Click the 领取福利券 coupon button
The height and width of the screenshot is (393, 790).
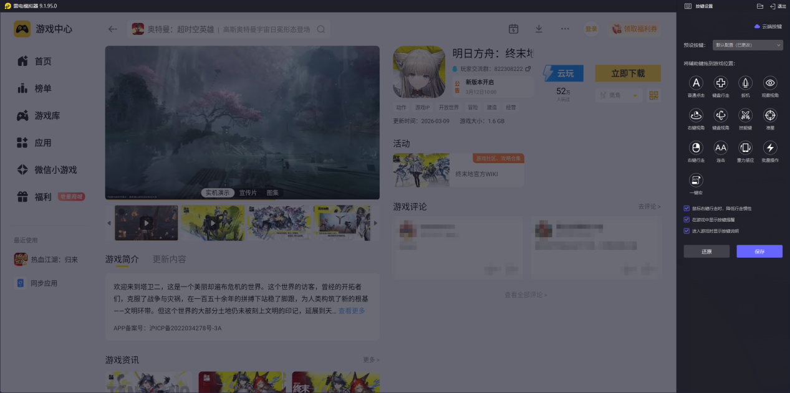point(635,29)
